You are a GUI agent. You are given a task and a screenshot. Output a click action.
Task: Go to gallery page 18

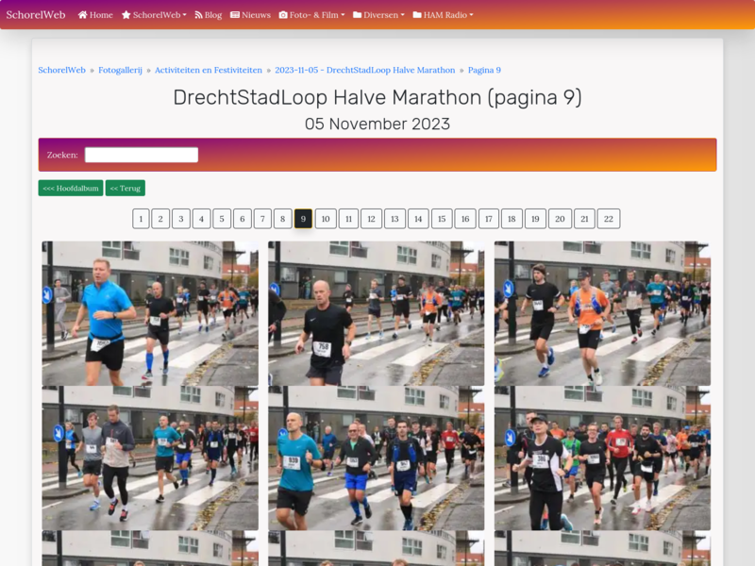pyautogui.click(x=512, y=219)
